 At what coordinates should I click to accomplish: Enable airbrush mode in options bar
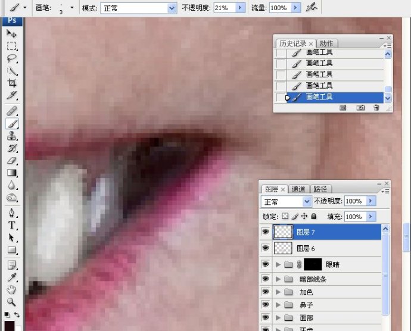(312, 8)
